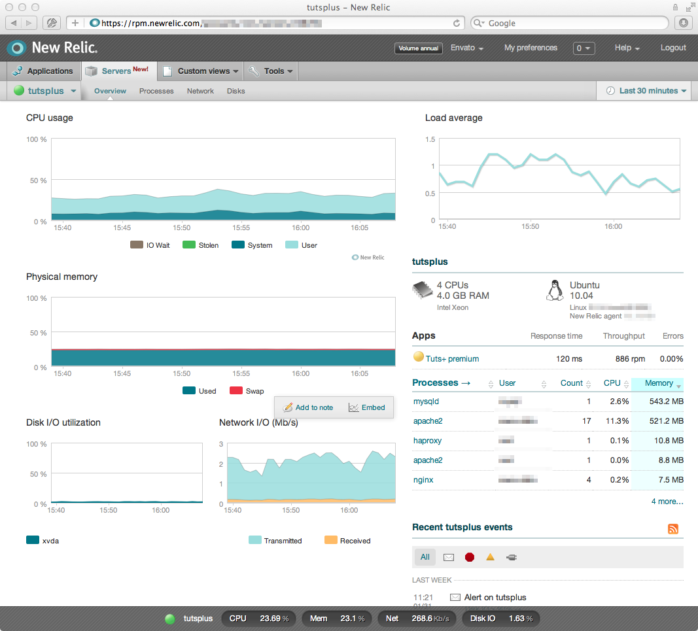Open the tutsplus server selector dropdown
The height and width of the screenshot is (631, 698).
[x=45, y=91]
